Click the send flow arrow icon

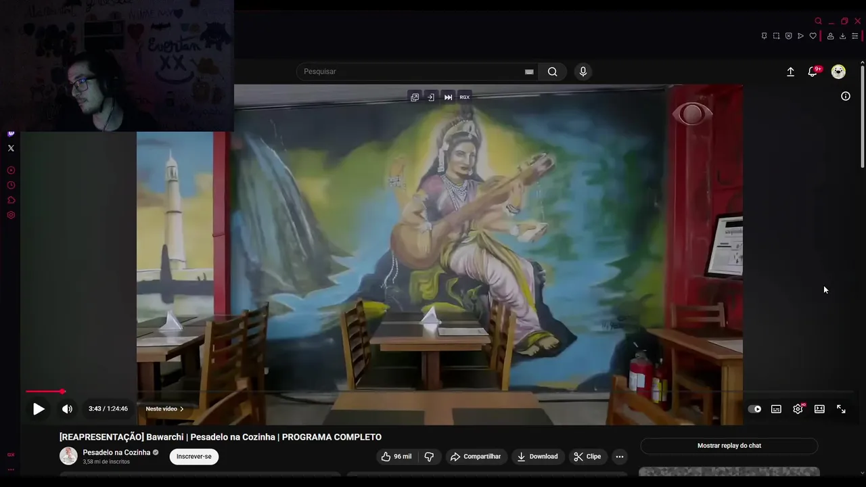pyautogui.click(x=800, y=36)
